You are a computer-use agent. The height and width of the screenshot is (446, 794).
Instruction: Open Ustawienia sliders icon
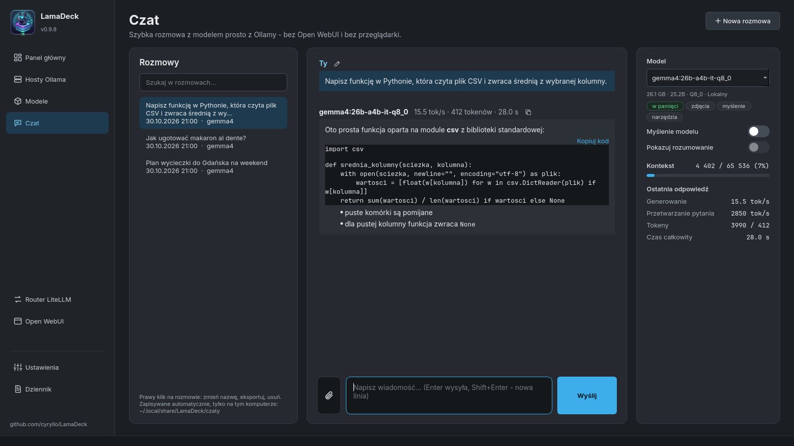point(18,367)
